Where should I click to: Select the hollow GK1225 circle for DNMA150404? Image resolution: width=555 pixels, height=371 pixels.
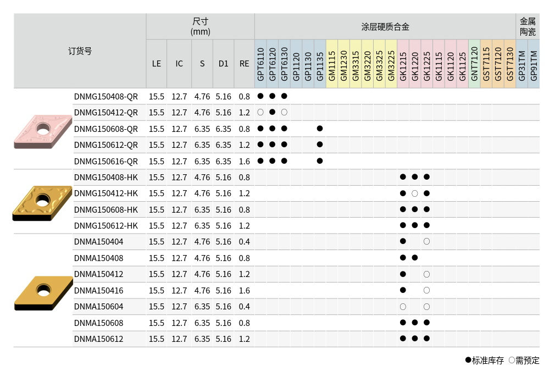(x=426, y=241)
